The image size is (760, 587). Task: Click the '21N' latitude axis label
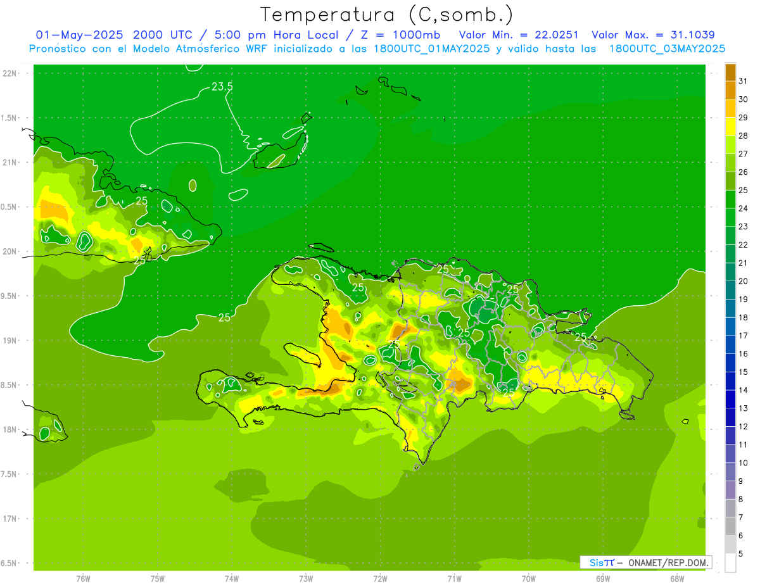click(9, 162)
